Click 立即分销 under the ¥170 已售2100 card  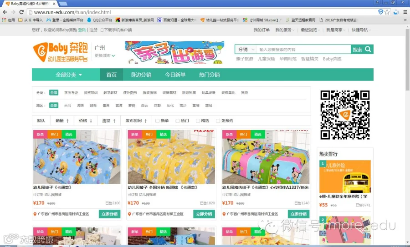point(109,214)
